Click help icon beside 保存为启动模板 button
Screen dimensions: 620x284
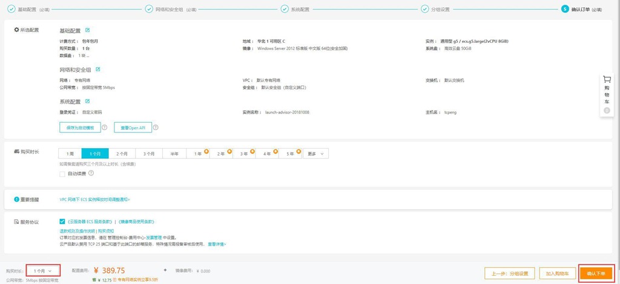105,127
